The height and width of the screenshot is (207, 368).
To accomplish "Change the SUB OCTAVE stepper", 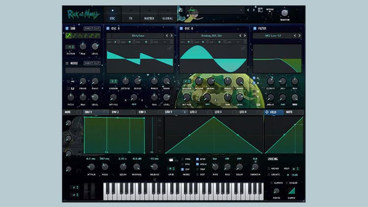I will 70,47.
